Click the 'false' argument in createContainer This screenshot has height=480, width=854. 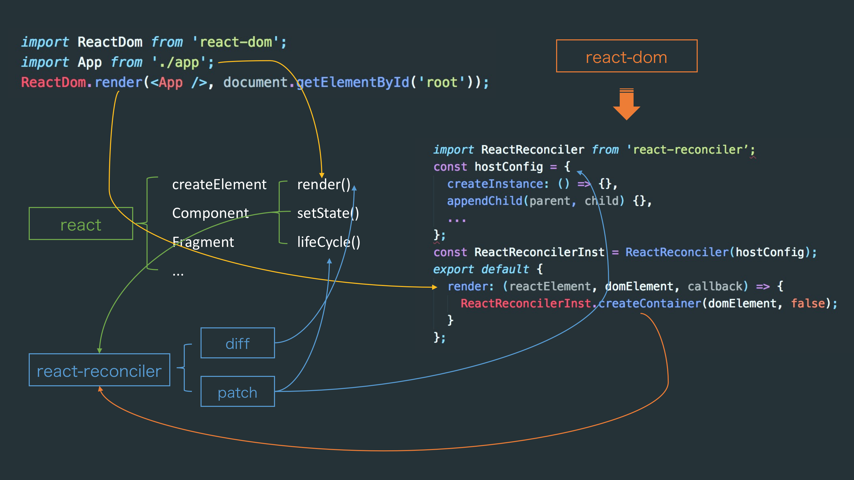808,303
